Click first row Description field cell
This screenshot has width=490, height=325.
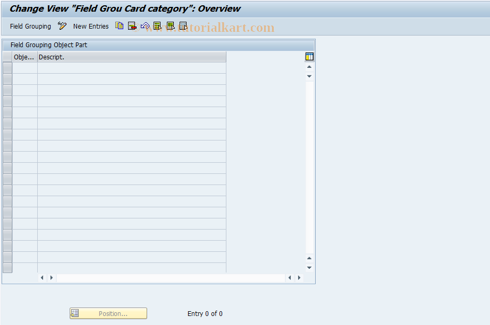[x=132, y=68]
